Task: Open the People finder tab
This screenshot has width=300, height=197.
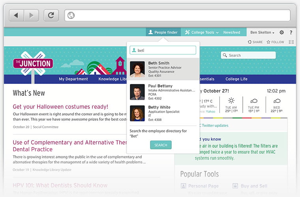Action: pyautogui.click(x=163, y=32)
